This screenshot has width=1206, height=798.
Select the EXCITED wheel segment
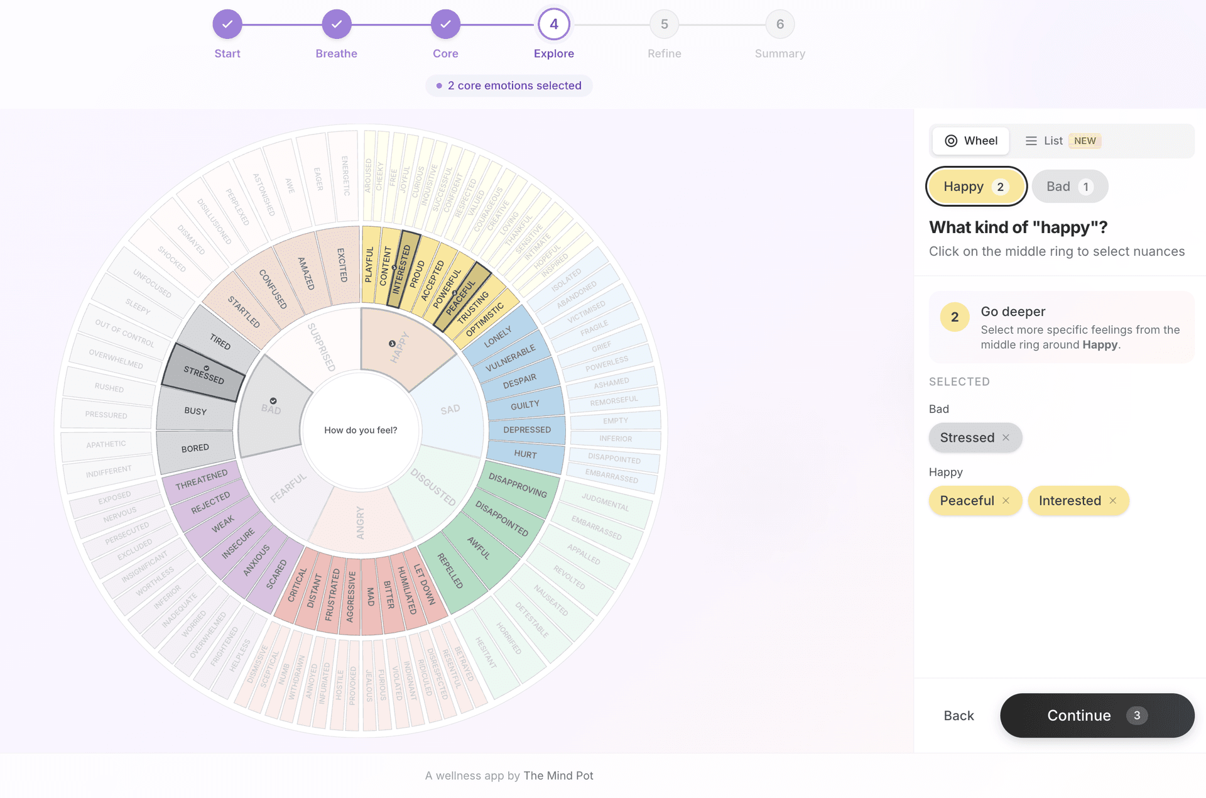click(x=342, y=265)
